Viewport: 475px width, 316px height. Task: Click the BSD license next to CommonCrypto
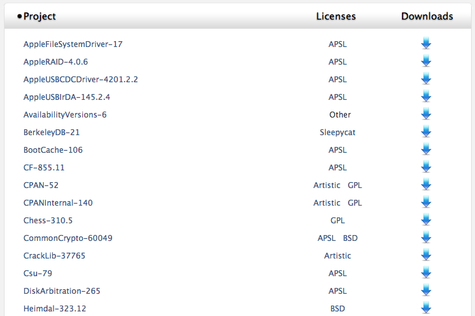point(350,238)
